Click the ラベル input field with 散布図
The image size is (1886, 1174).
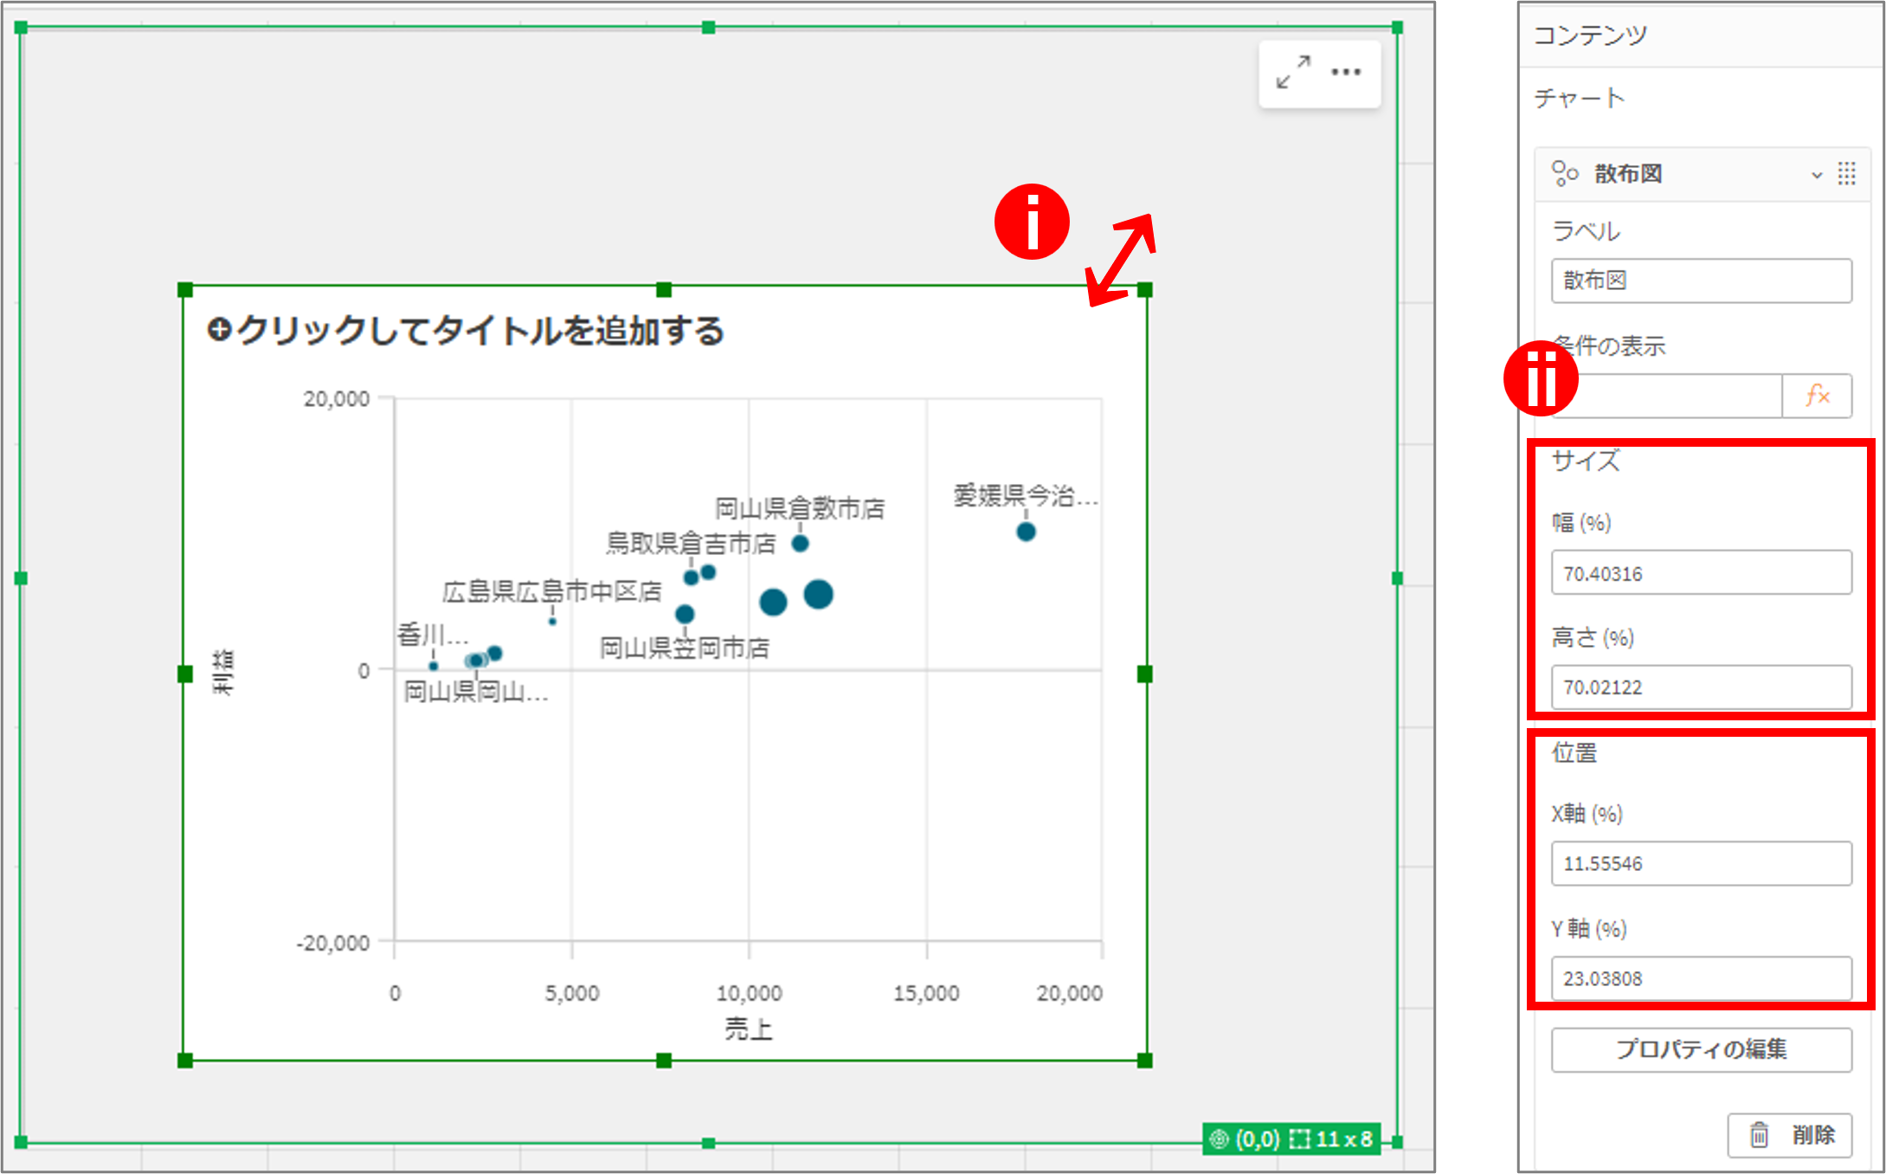click(x=1701, y=281)
